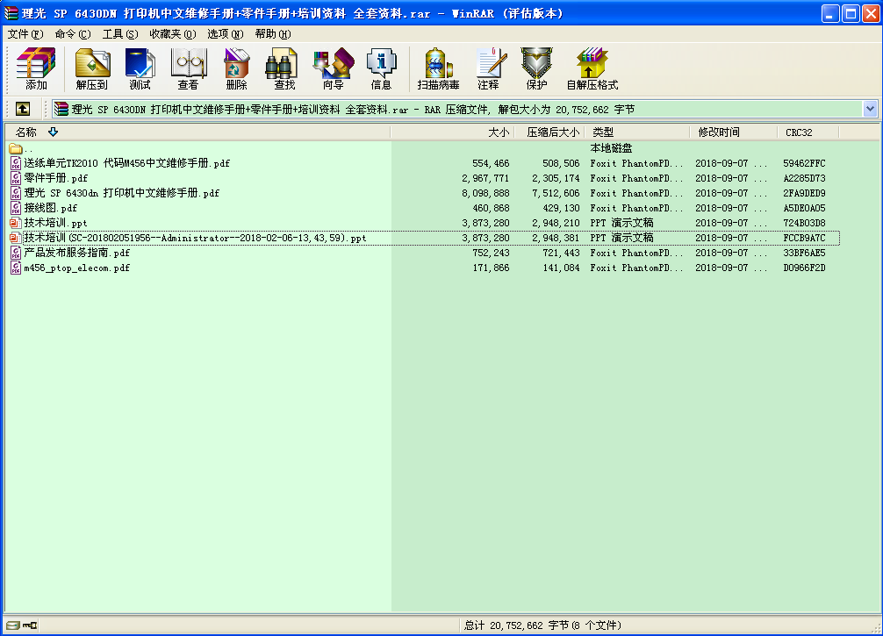Viewport: 883px width, 636px height.
Task: Click the window resize grip corner
Action: pos(874,628)
